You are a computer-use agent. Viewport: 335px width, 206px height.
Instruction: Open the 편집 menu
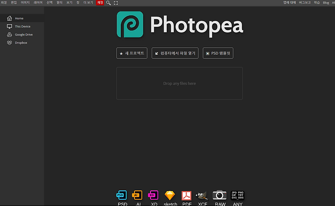click(x=14, y=3)
